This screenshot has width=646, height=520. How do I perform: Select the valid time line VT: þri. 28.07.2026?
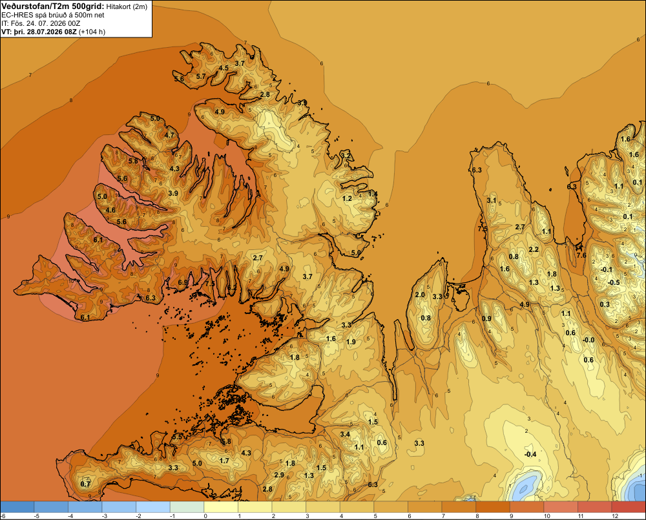click(39, 32)
